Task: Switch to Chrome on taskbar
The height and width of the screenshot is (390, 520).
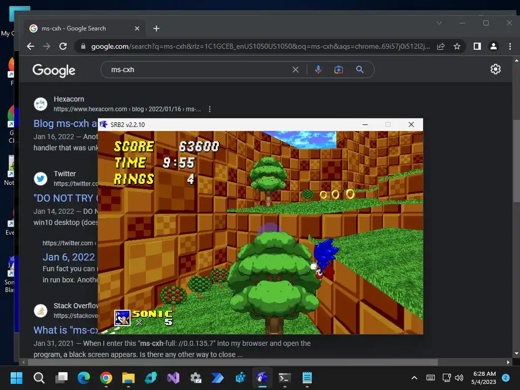Action: pyautogui.click(x=106, y=378)
